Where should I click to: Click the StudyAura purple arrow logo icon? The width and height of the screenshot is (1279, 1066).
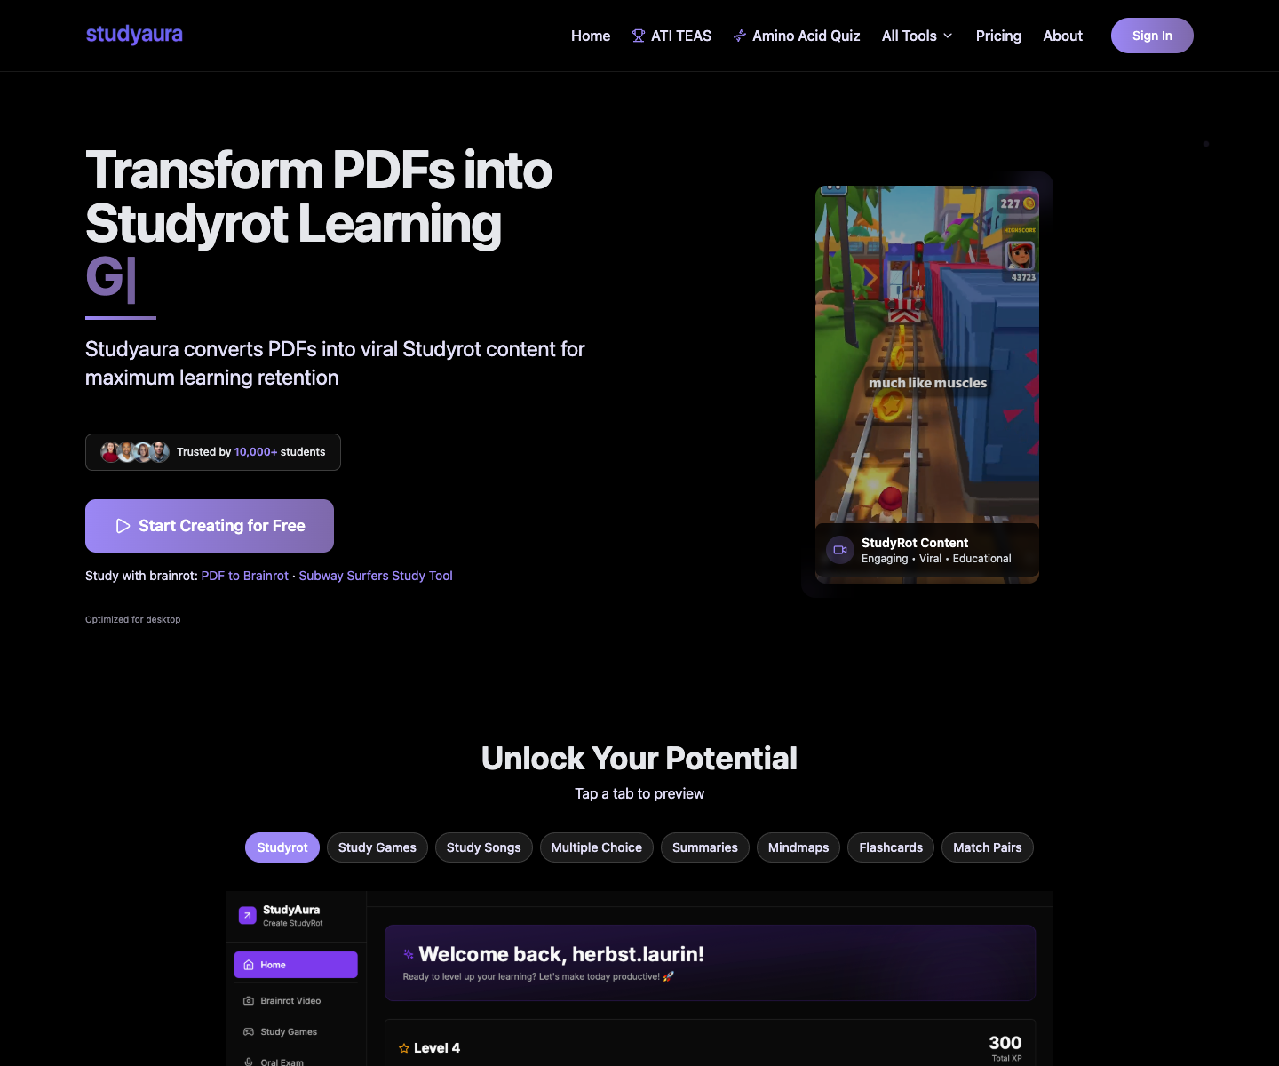[248, 915]
